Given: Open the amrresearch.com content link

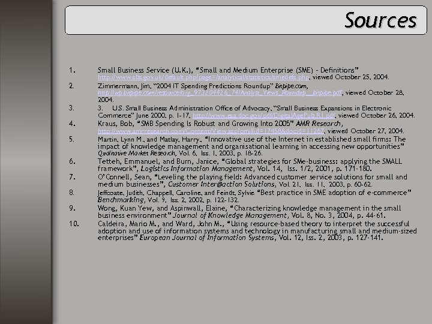Looking at the screenshot, I should pyautogui.click(x=211, y=131).
